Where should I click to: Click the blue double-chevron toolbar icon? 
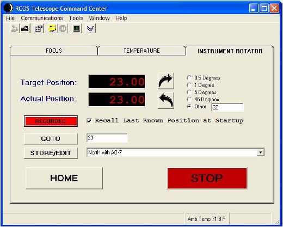90,29
